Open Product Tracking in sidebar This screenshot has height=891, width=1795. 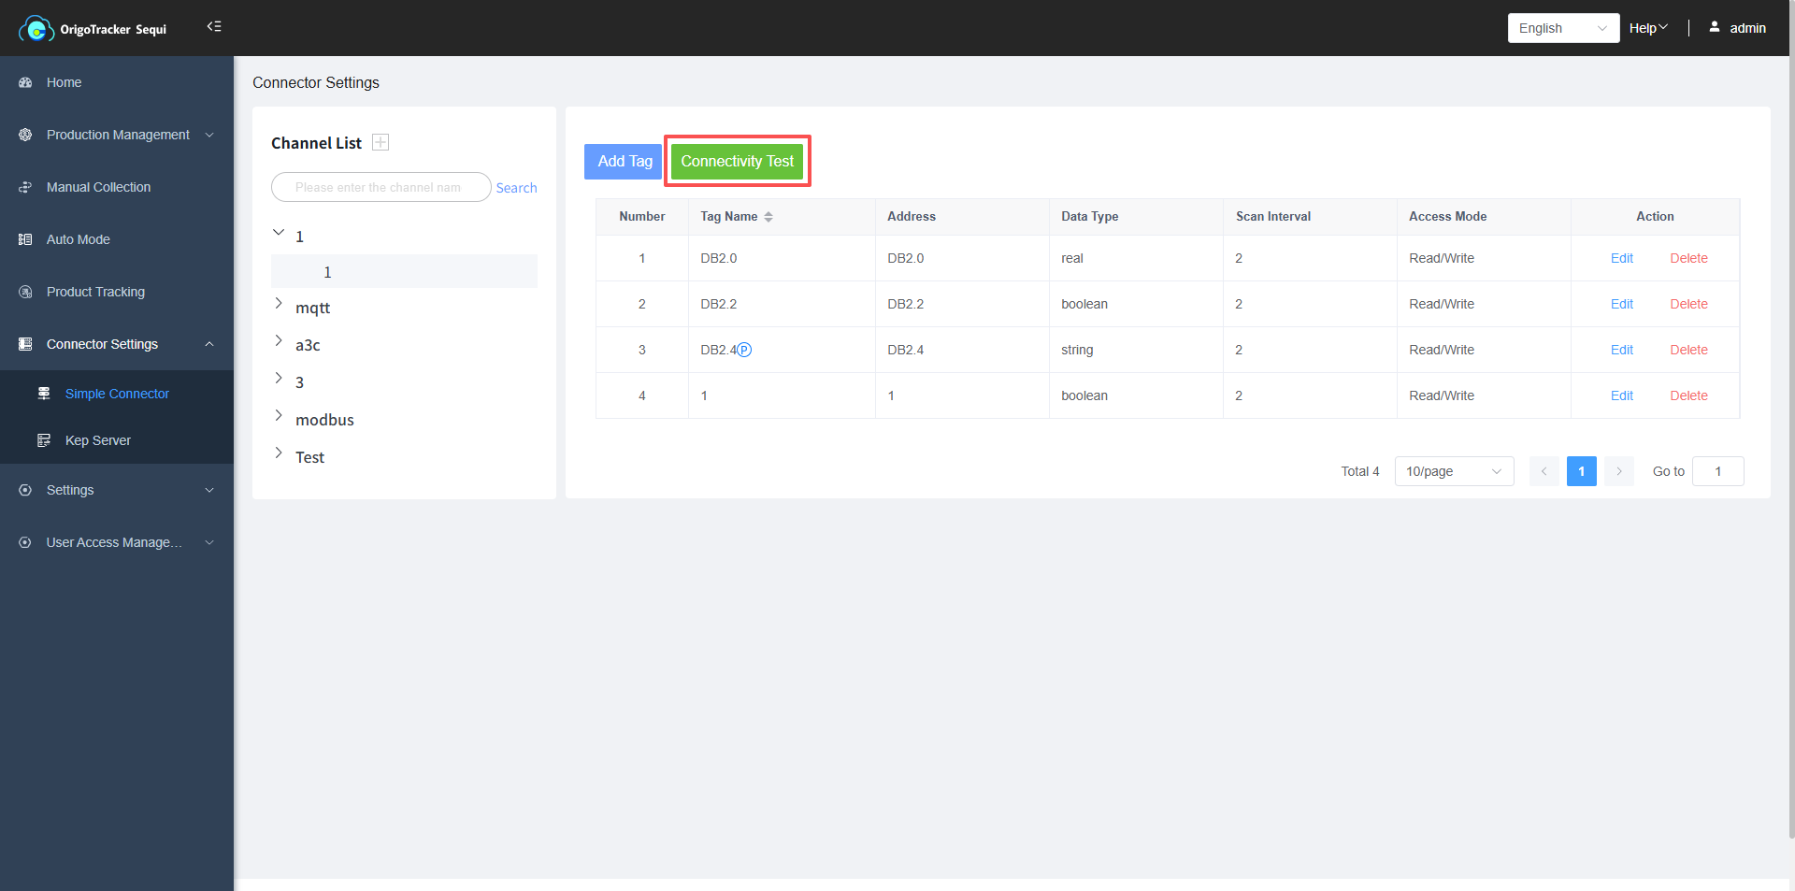click(95, 292)
